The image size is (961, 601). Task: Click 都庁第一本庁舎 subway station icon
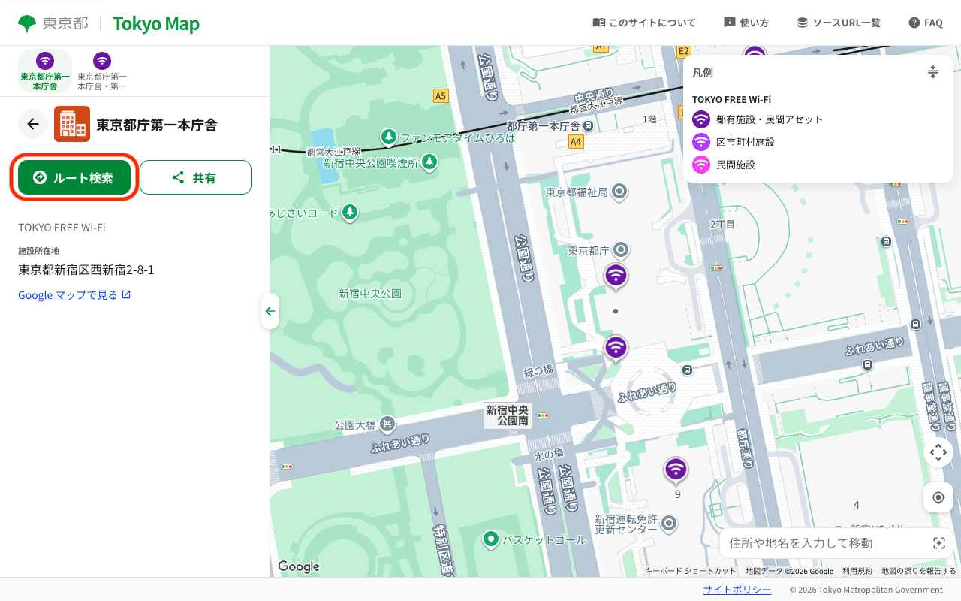click(x=589, y=125)
